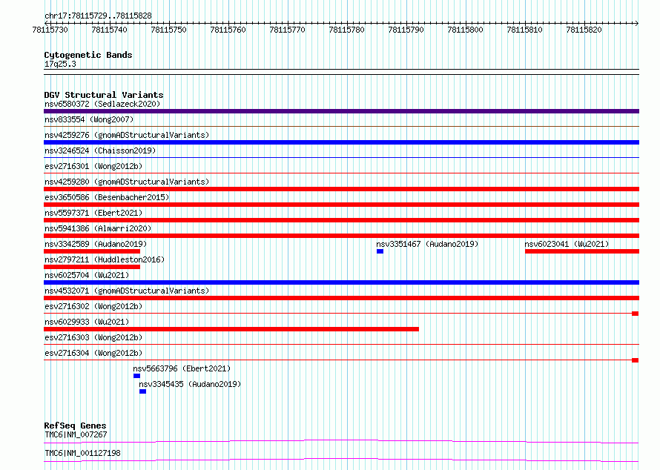Click the red bar under nsv6023041
This screenshot has width=660, height=470.
(582, 251)
